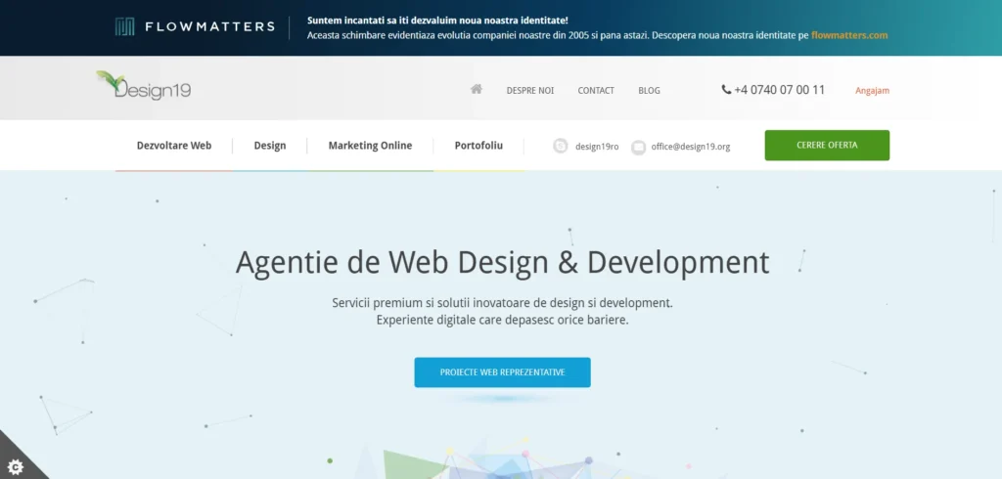
Task: Click the Design19 logo
Action: [x=144, y=86]
